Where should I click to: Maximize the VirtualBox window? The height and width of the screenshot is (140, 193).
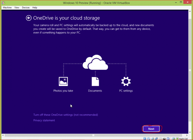click(181, 2)
